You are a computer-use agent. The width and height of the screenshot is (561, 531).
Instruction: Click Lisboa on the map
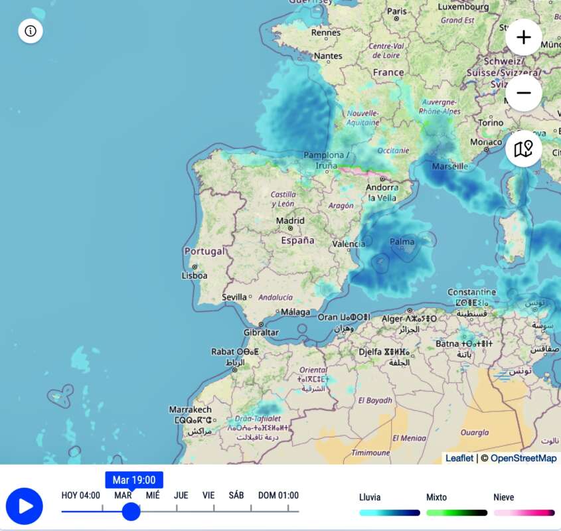coord(195,275)
